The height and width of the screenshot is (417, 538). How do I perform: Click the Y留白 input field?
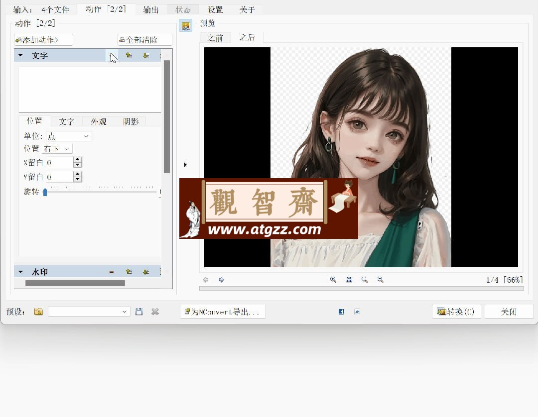[x=60, y=177]
